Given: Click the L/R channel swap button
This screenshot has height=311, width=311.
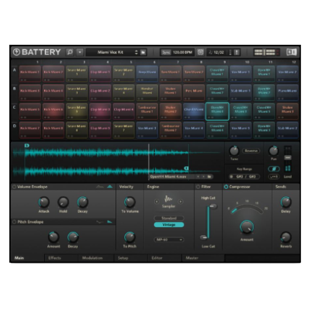Looking at the screenshot, I should pyautogui.click(x=274, y=177).
